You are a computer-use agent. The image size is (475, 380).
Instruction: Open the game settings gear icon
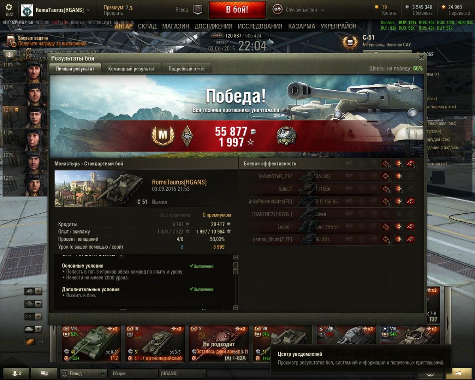9,8
